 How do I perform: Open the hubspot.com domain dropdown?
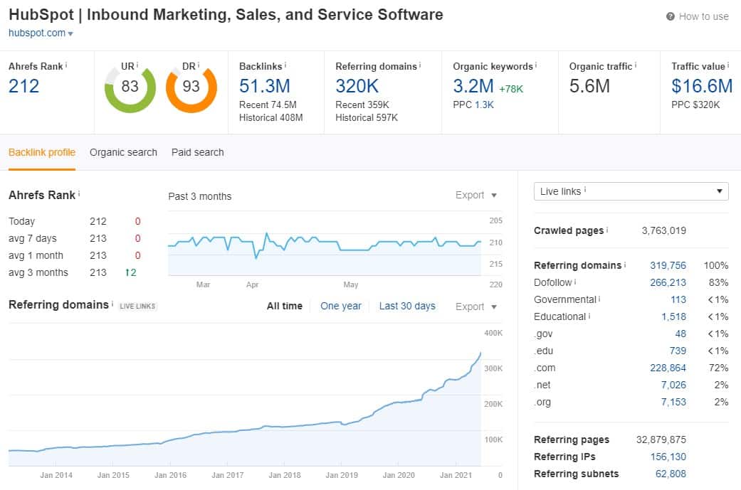click(41, 33)
